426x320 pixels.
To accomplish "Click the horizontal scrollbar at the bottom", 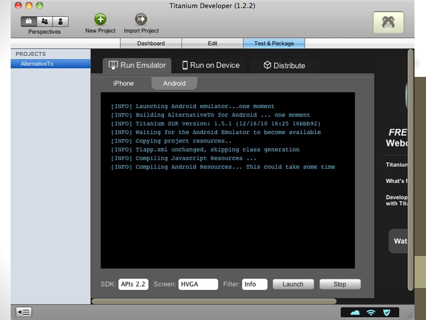I will coord(214,301).
